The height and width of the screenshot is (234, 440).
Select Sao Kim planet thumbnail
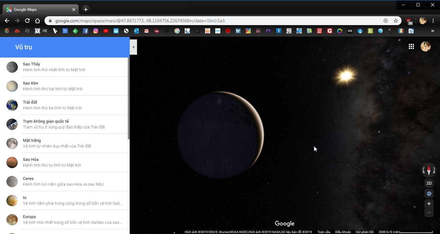click(12, 86)
